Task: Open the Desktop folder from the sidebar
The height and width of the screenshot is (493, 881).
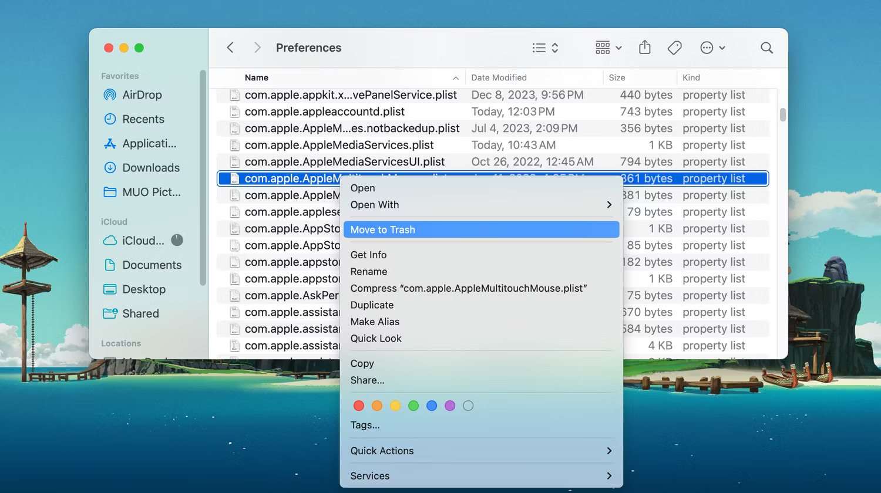Action: click(x=143, y=289)
